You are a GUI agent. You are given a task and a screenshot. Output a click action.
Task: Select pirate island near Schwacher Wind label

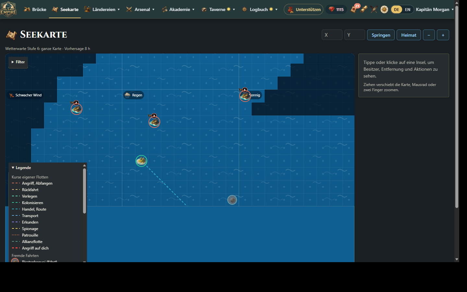77,109
